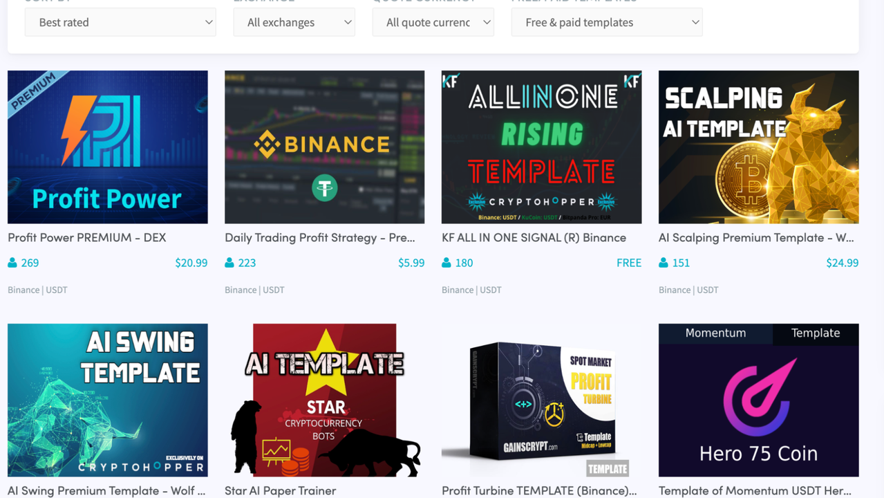The width and height of the screenshot is (884, 498).
Task: Click the 223 download count
Action: click(x=247, y=263)
